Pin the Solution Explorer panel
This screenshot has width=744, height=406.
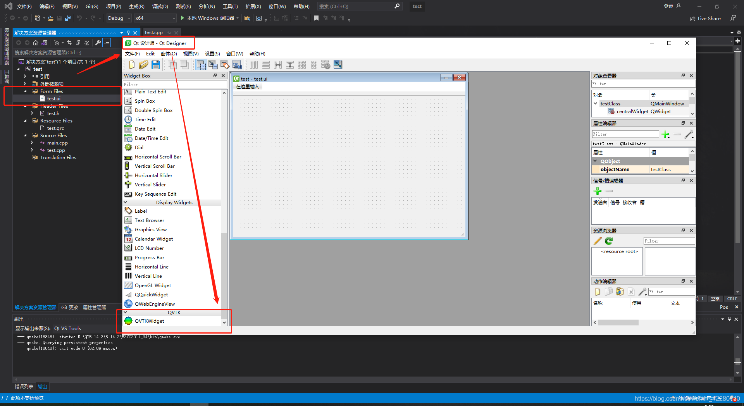coord(128,33)
